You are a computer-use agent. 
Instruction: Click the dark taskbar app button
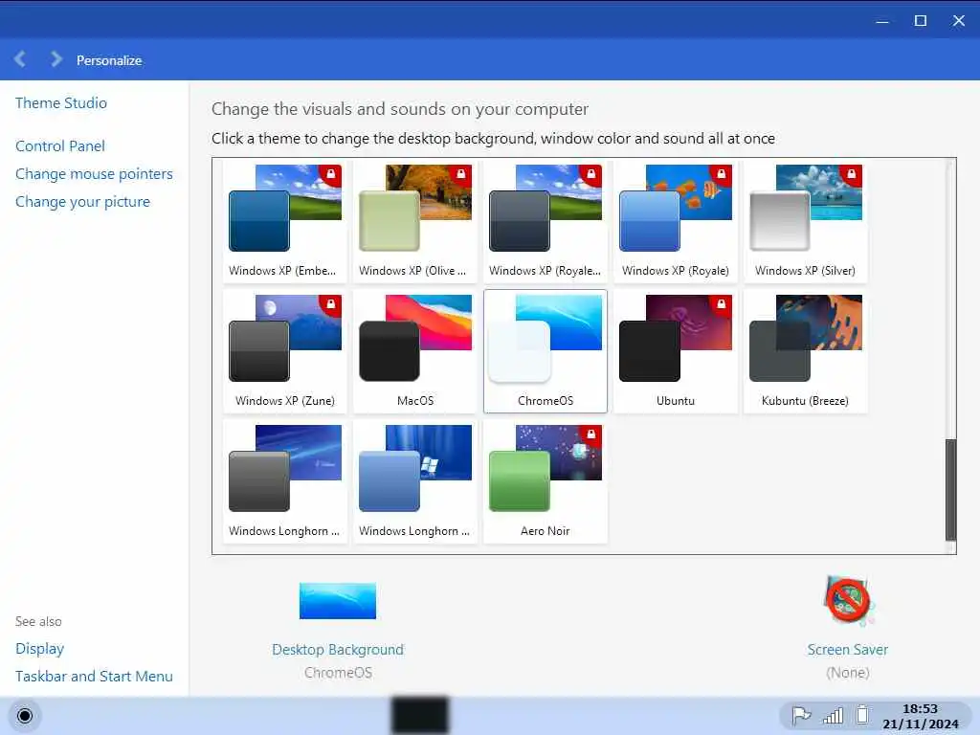[420, 714]
